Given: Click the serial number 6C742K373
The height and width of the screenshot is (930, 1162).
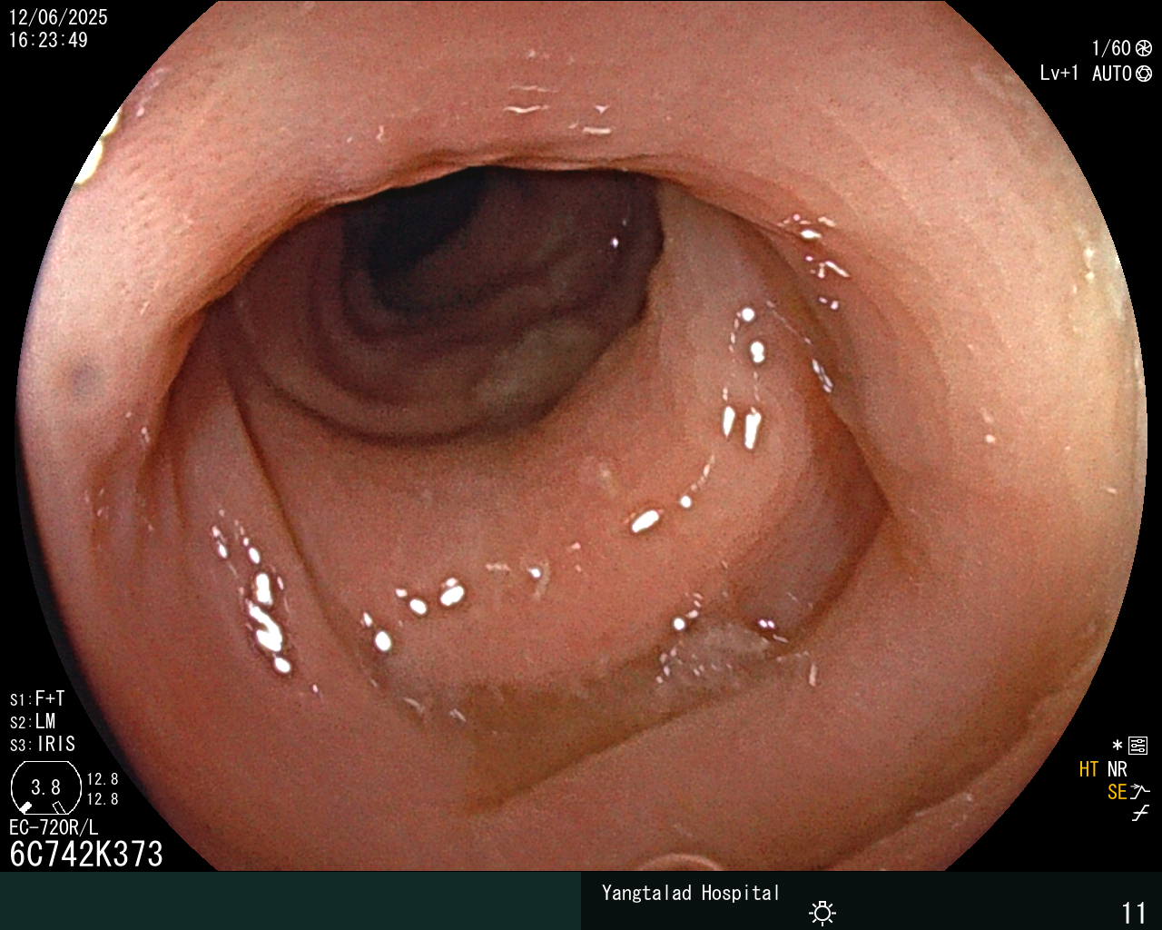Looking at the screenshot, I should (x=86, y=854).
